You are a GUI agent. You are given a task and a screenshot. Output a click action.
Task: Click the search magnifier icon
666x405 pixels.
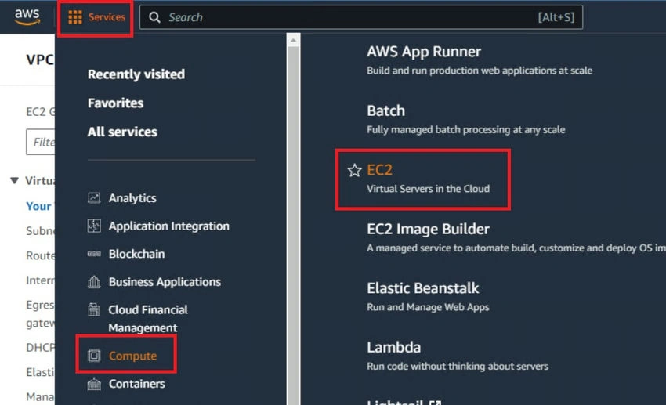(x=154, y=17)
